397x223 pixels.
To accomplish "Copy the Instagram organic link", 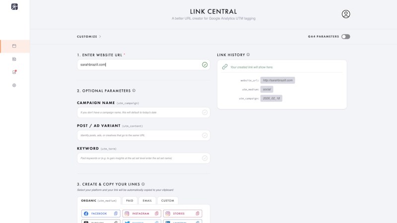I will point(141,214).
